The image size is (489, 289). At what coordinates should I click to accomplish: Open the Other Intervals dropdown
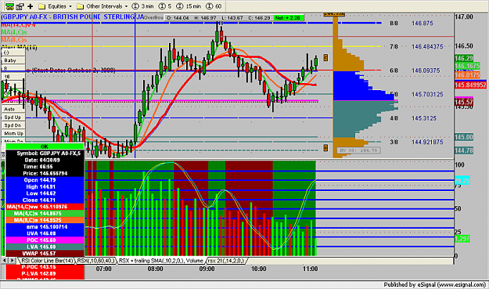[107, 6]
